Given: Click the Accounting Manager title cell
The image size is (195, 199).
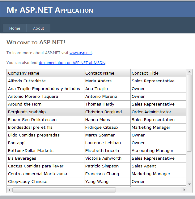Looking at the screenshot, I should (x=158, y=151).
